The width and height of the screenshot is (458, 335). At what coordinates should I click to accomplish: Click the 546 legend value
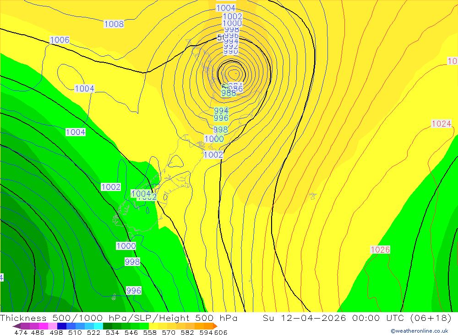pyautogui.click(x=131, y=332)
